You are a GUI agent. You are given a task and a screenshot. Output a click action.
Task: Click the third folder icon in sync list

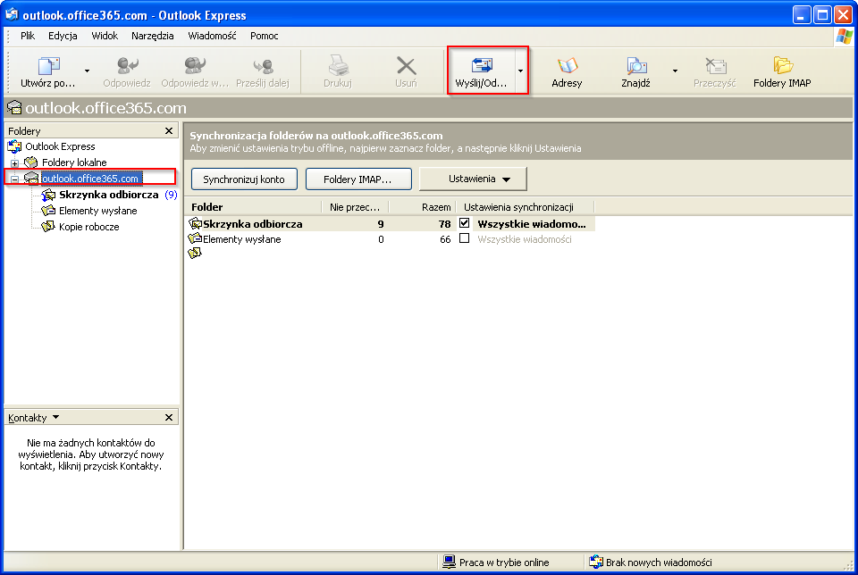195,253
